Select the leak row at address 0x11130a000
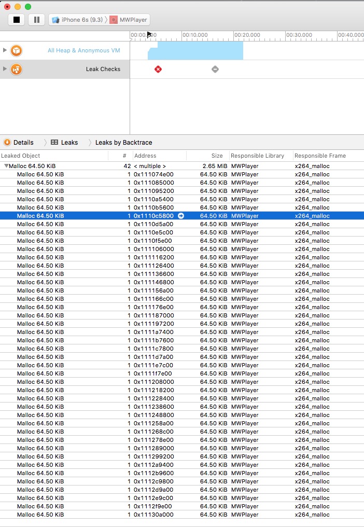This screenshot has height=527, width=364. (x=182, y=515)
